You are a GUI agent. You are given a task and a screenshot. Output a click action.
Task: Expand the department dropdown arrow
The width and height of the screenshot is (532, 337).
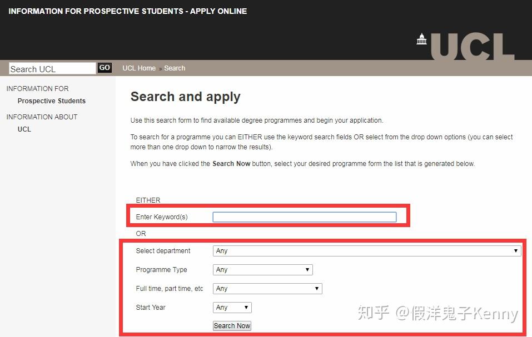(x=515, y=250)
